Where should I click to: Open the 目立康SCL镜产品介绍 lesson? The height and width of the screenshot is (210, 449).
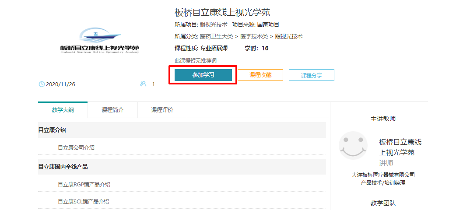(83, 202)
